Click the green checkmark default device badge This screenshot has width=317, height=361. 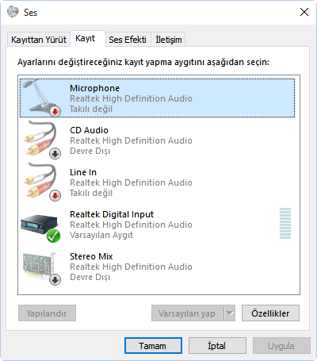54,236
